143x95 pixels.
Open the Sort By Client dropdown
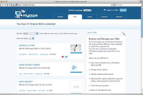(31, 33)
